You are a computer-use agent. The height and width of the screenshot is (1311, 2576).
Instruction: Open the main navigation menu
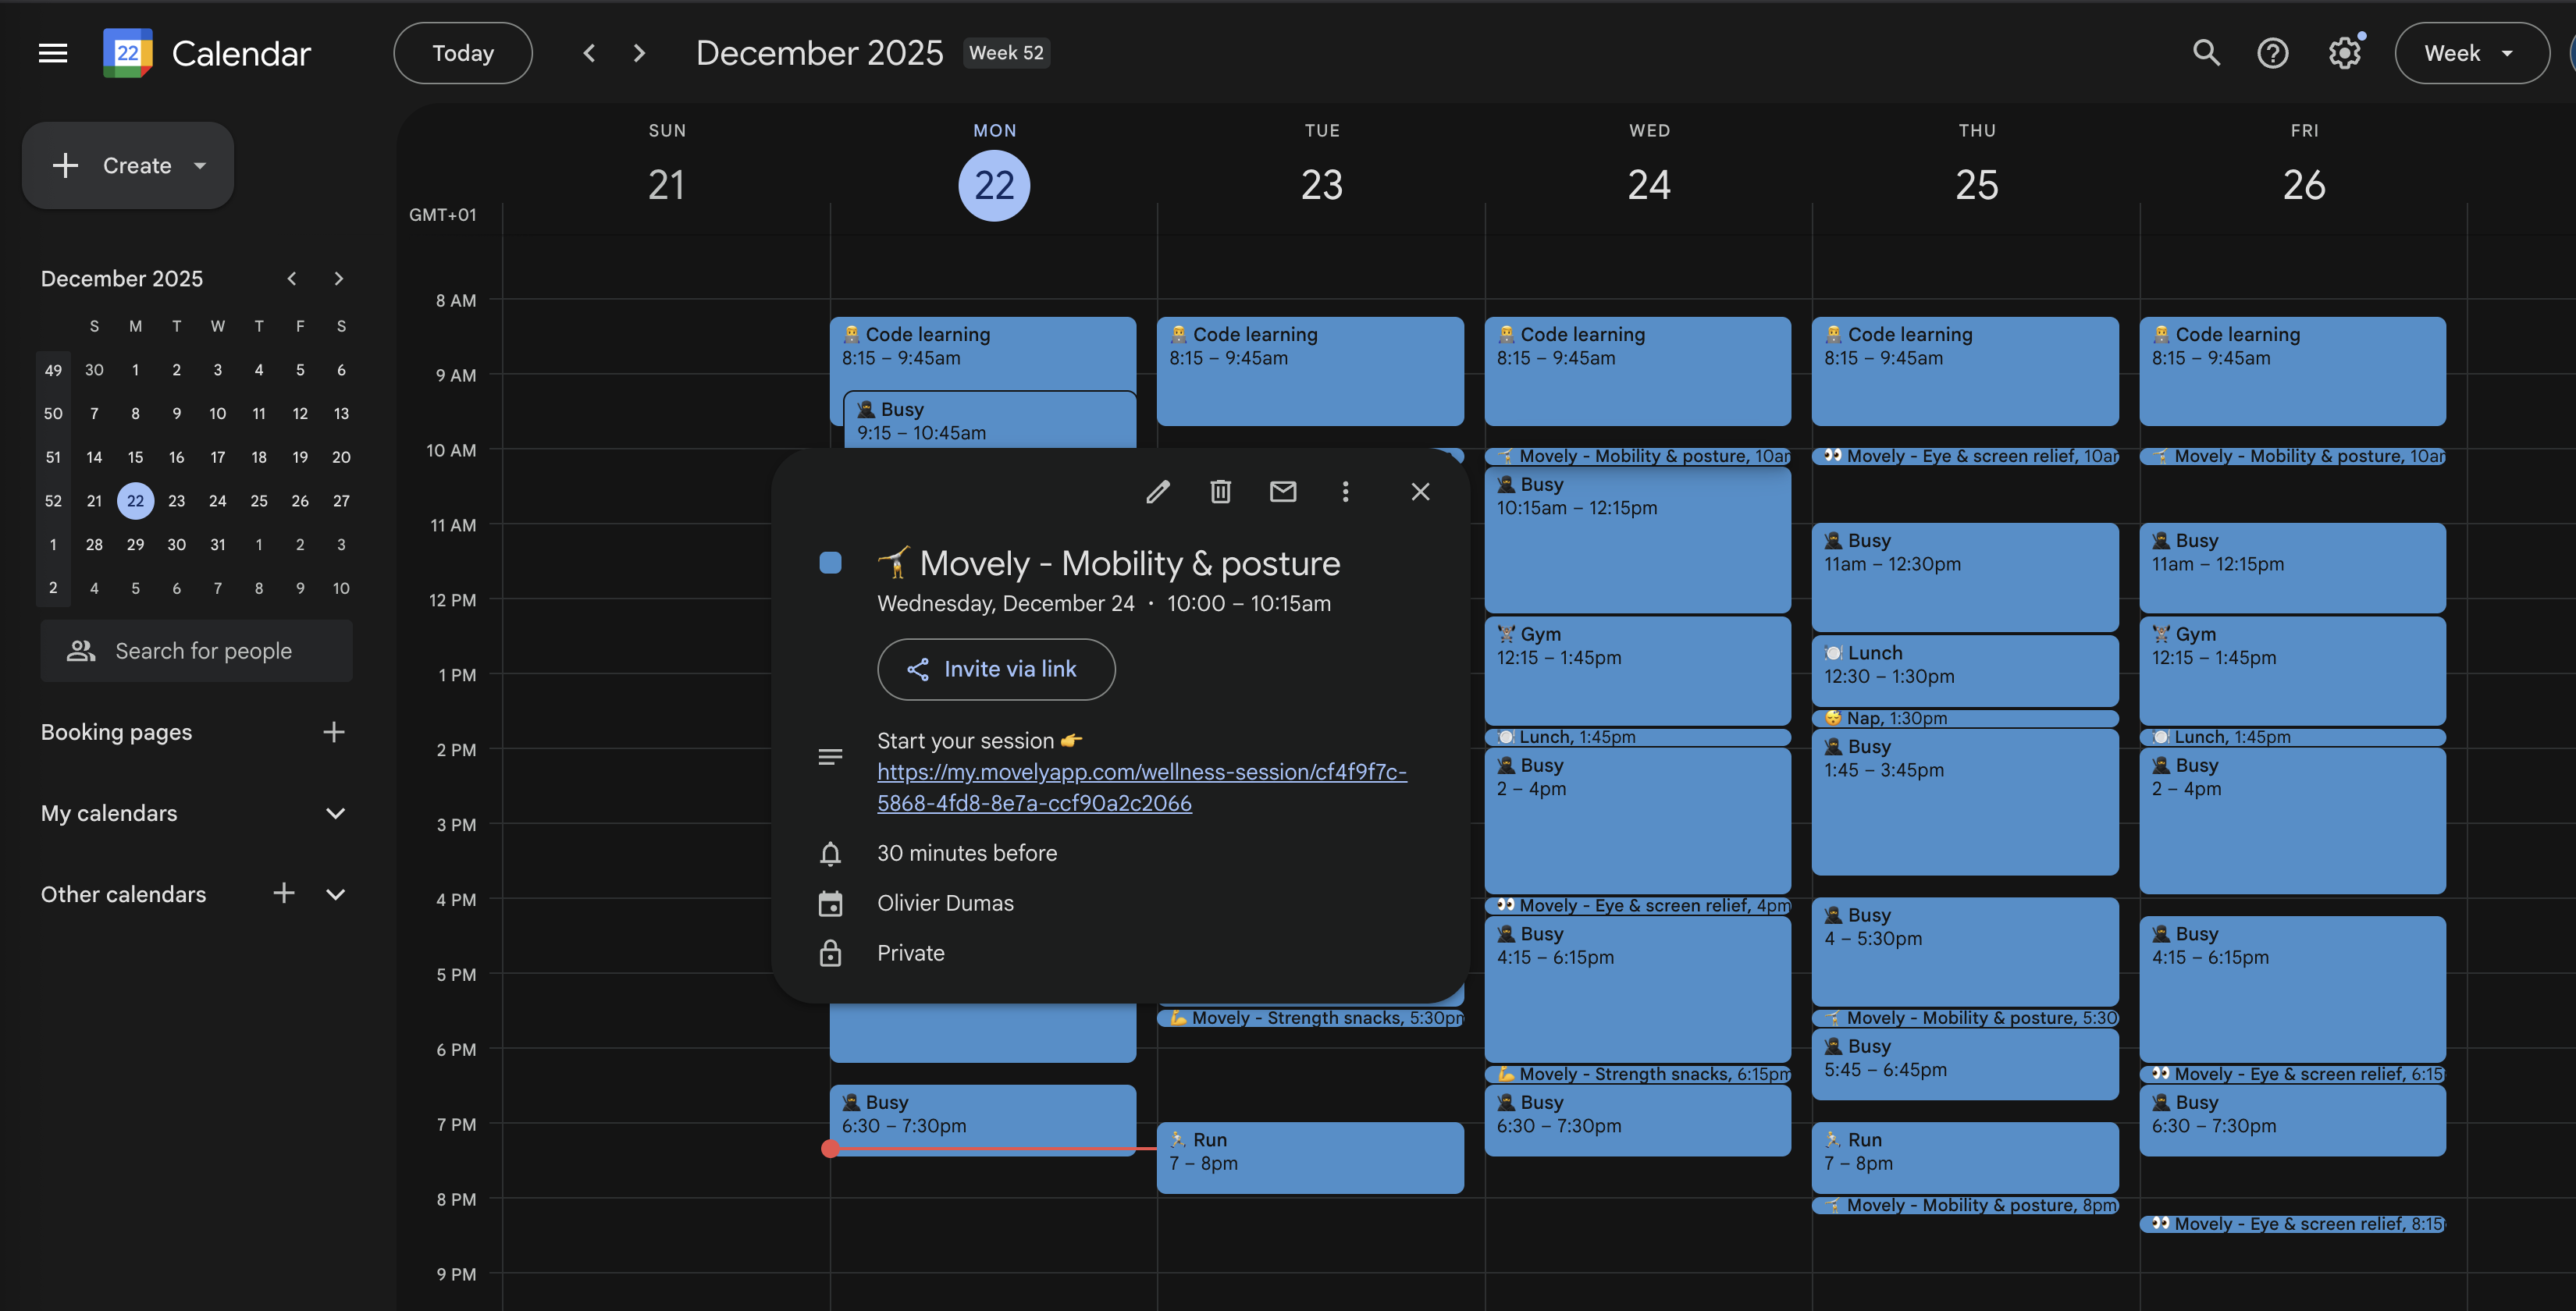52,53
